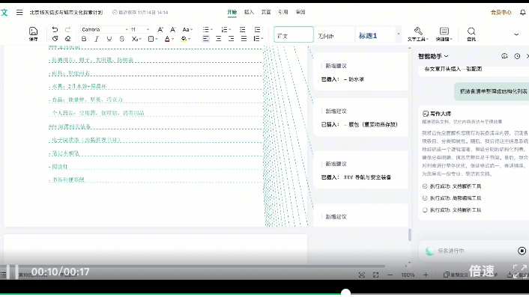Open the notifications bell
529x297 pixels.
point(522,13)
